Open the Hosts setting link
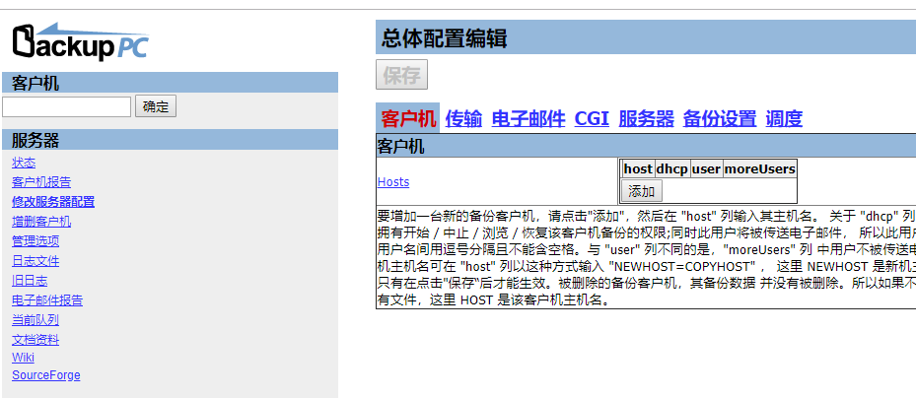This screenshot has width=916, height=398. [x=393, y=182]
